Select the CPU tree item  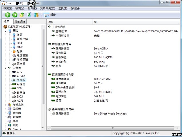pos(17,72)
